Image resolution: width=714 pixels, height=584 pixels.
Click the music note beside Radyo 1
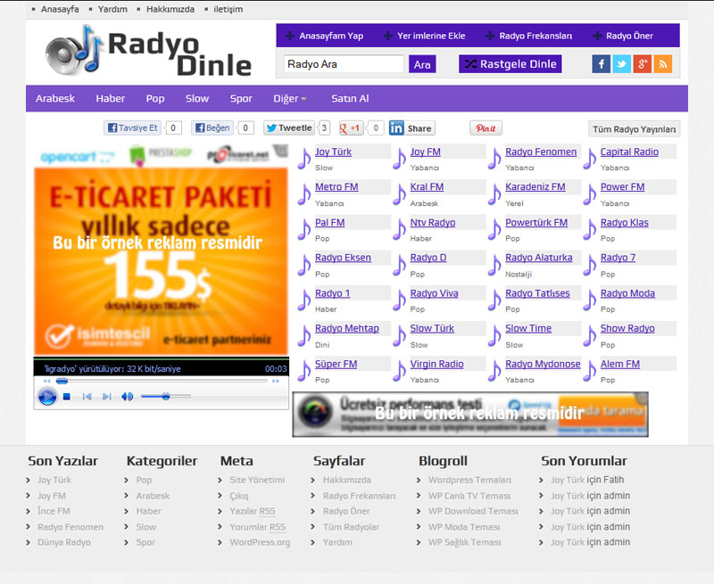point(304,300)
